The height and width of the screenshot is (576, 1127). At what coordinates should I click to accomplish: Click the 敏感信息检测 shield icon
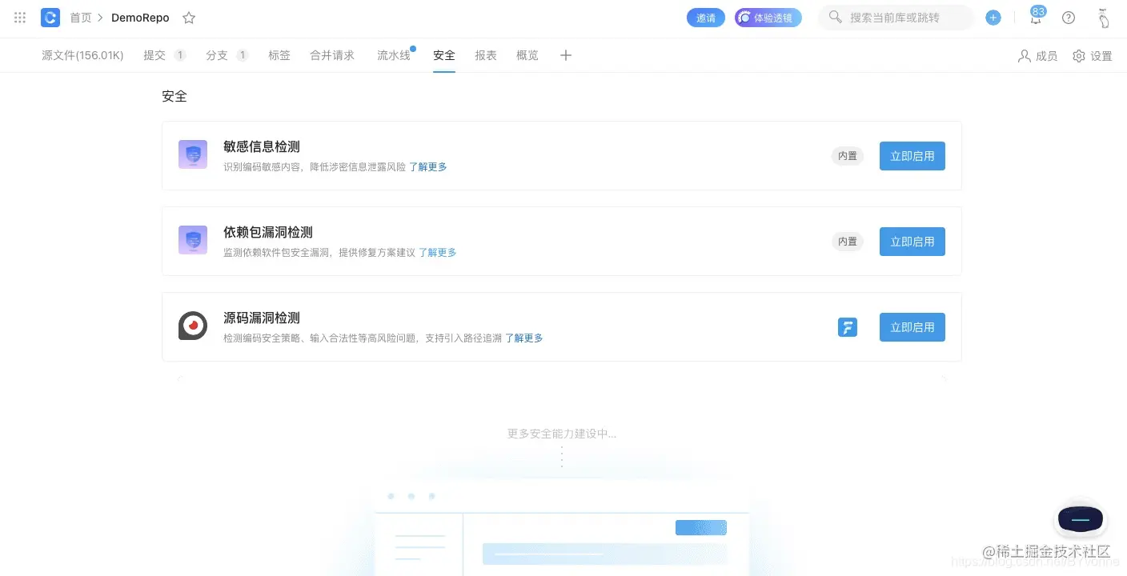click(193, 154)
